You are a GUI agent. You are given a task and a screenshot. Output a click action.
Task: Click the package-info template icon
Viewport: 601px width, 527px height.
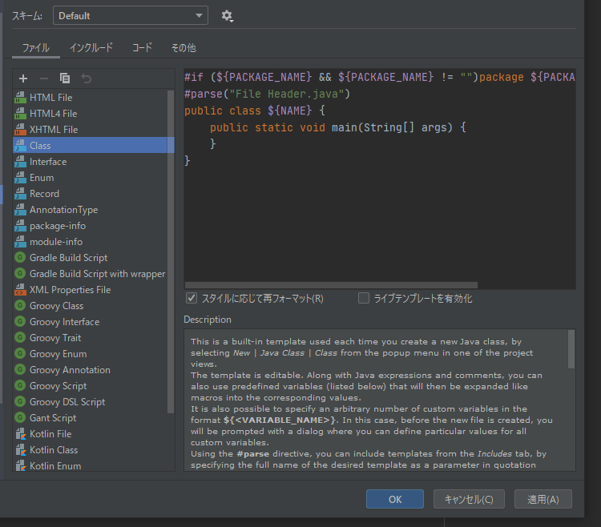(20, 226)
